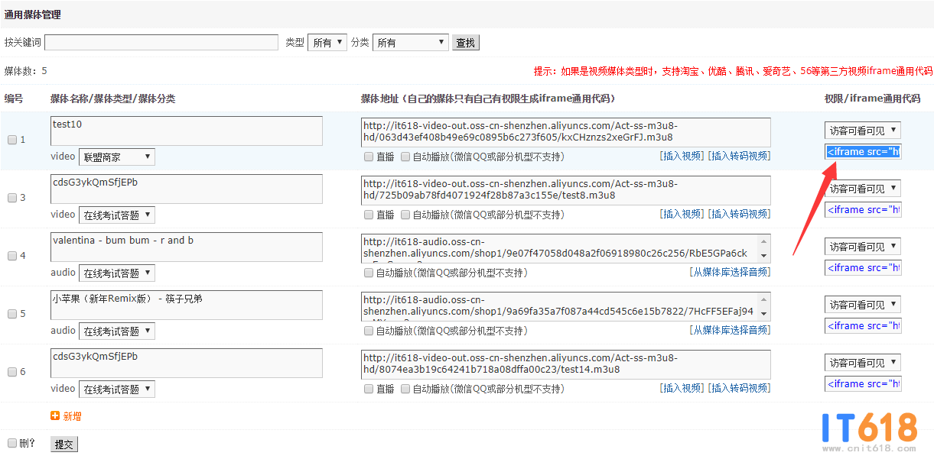Focus the 按关键词 keyword search field
Image resolution: width=934 pixels, height=459 pixels.
click(161, 43)
